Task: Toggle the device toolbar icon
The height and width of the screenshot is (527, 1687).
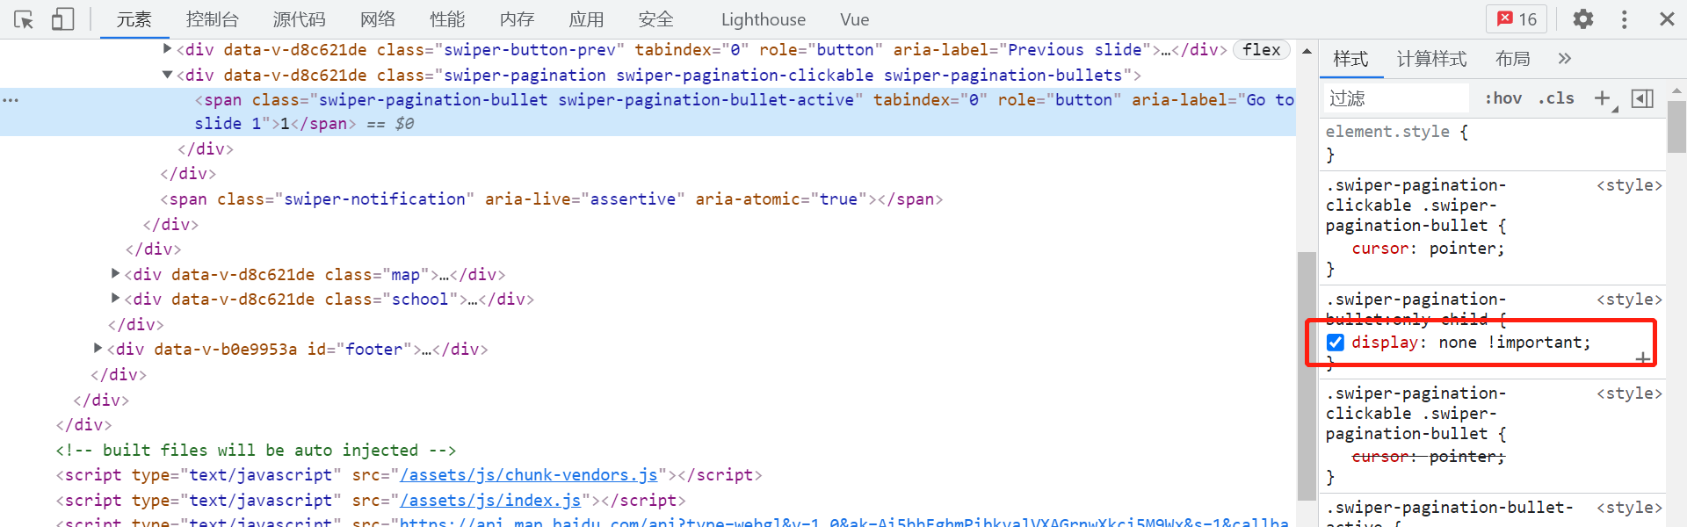Action: (62, 19)
